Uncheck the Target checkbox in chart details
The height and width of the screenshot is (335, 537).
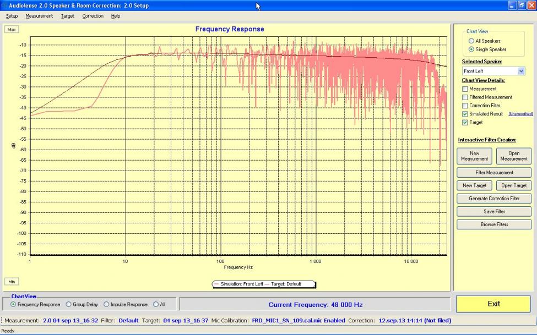tap(465, 123)
